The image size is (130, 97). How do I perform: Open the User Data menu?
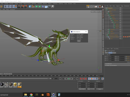[116, 49]
